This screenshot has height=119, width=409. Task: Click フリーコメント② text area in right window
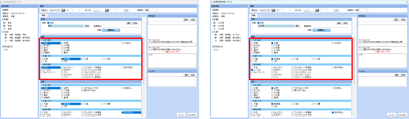(x=382, y=61)
